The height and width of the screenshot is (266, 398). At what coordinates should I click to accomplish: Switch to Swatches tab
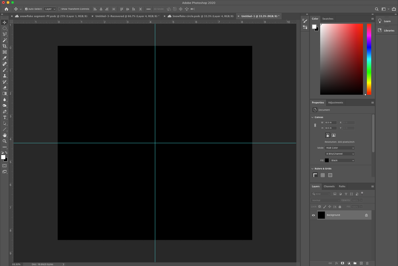pos(328,19)
